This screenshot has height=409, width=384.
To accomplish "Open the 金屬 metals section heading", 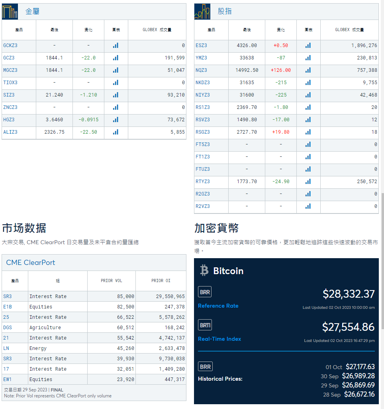I will click(32, 12).
